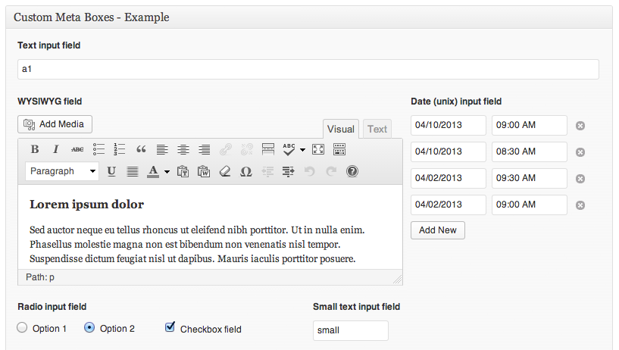Remove the 08:30 AM date row
Image resolution: width=619 pixels, height=350 pixels.
pyautogui.click(x=580, y=152)
